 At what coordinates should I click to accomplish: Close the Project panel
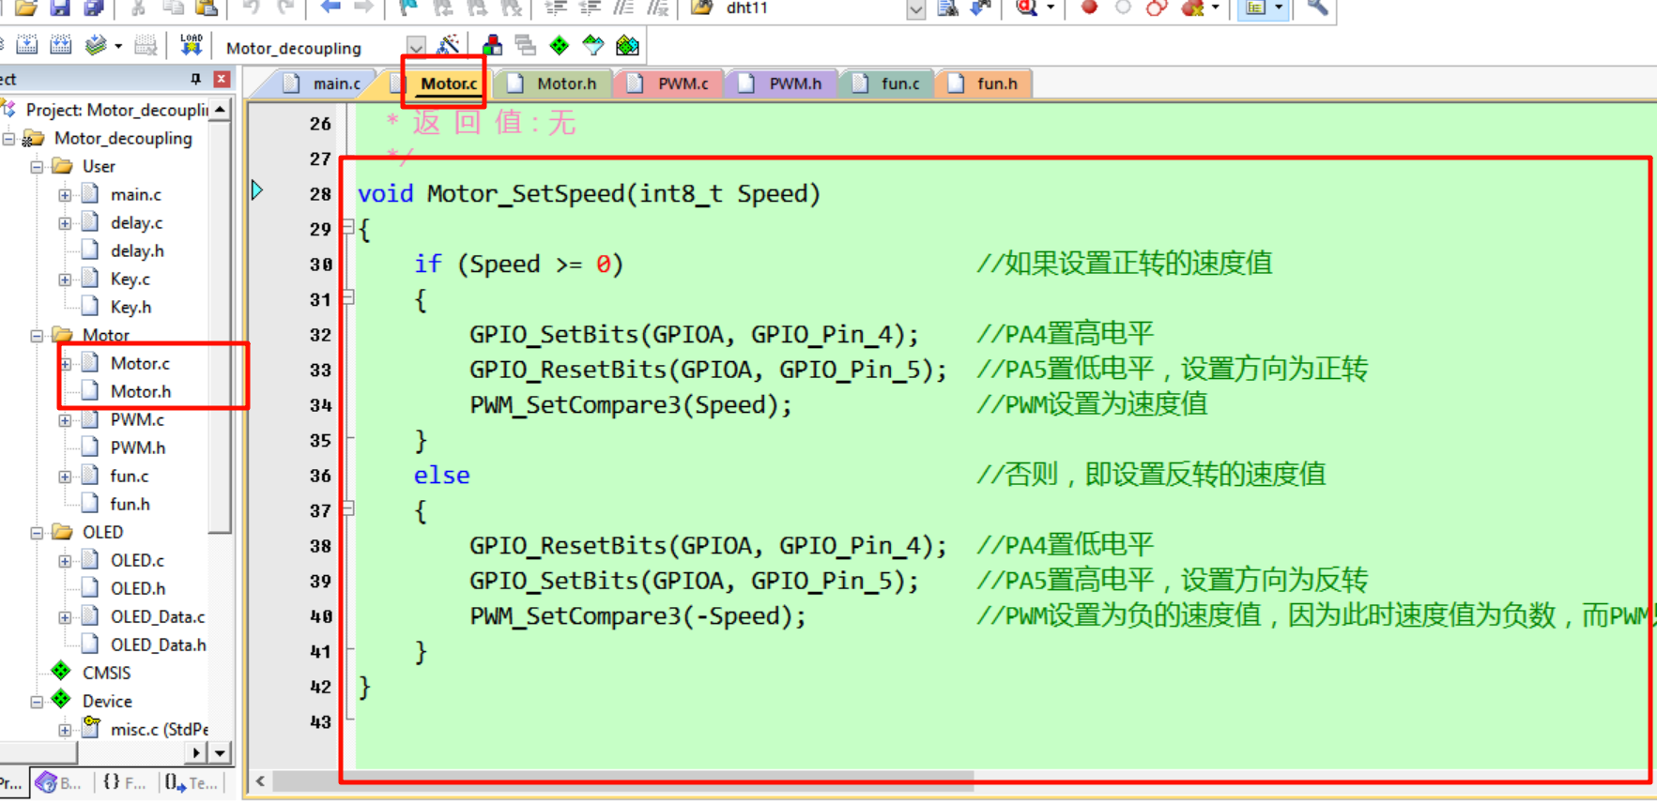(x=222, y=79)
